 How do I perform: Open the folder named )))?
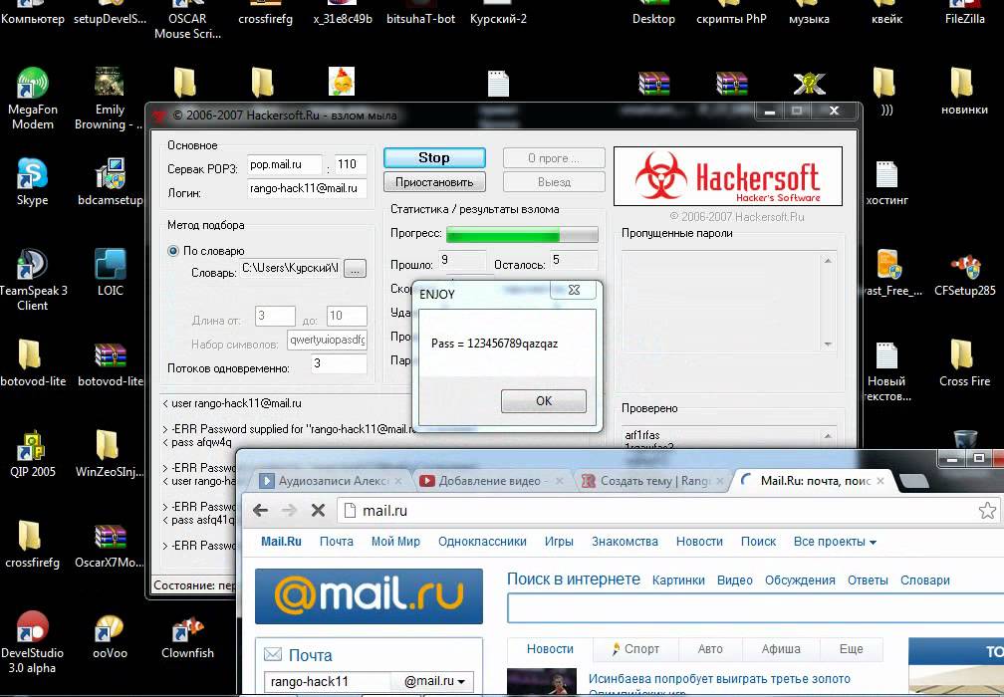pos(886,92)
